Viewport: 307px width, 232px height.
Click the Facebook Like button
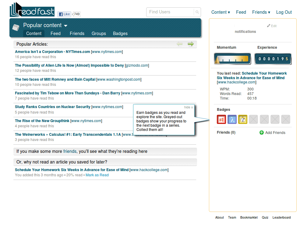pos(64,14)
